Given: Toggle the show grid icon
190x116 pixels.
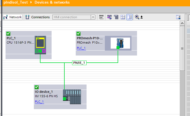Looking at the screenshot, I should click(x=123, y=17).
